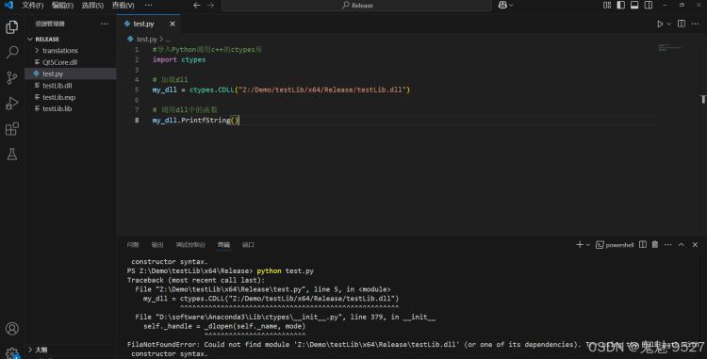Image resolution: width=707 pixels, height=359 pixels.
Task: Open the Testing flask icon
Action: (12, 154)
